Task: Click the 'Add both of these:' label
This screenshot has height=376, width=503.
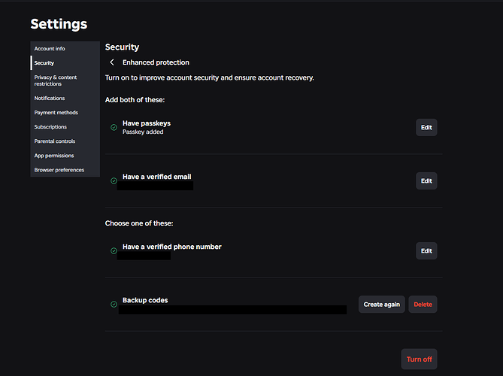Action: [135, 100]
